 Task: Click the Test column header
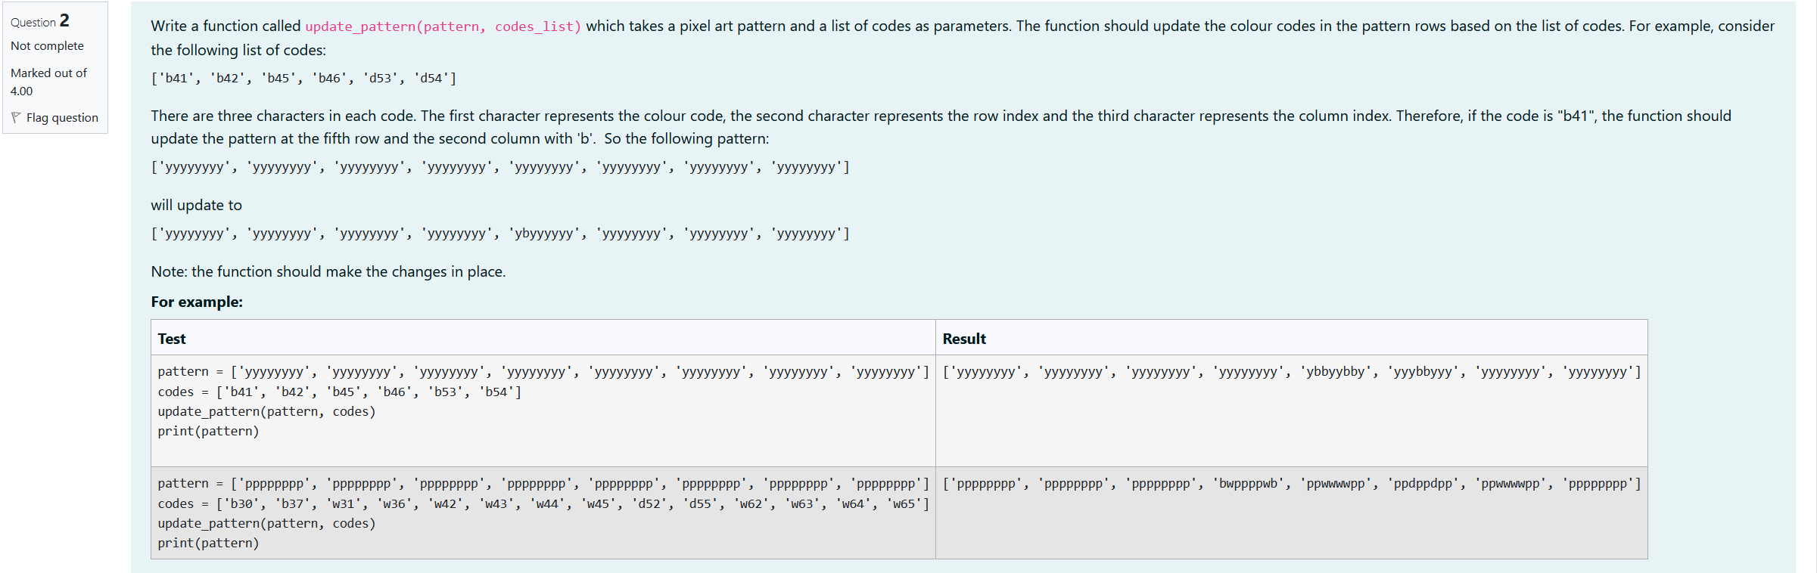(172, 339)
